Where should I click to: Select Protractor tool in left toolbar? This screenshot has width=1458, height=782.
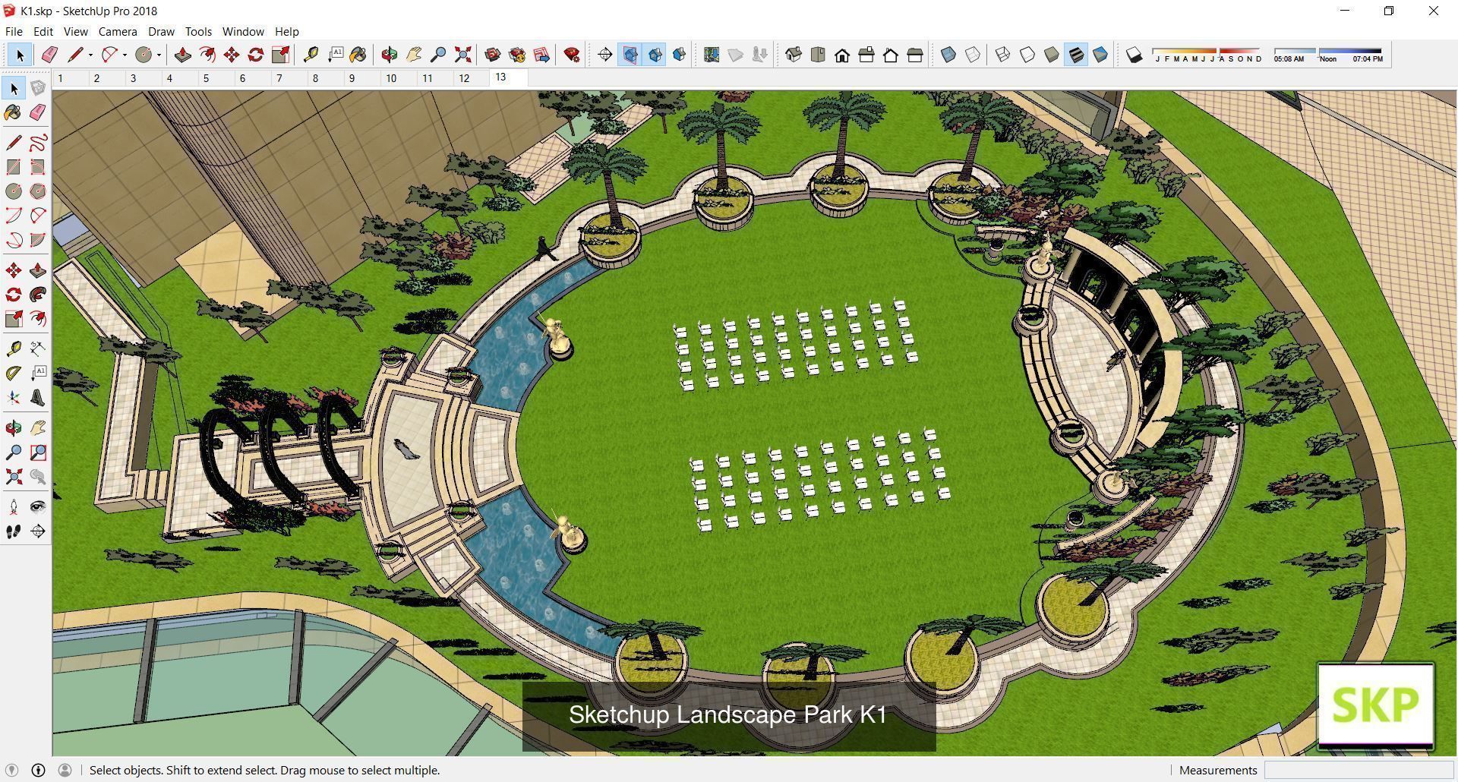[14, 374]
